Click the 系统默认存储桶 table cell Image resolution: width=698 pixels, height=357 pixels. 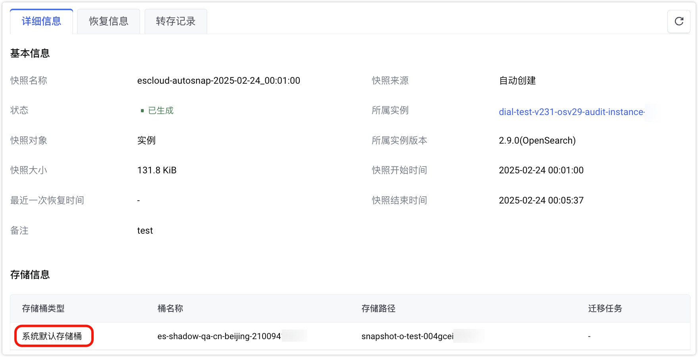[52, 336]
